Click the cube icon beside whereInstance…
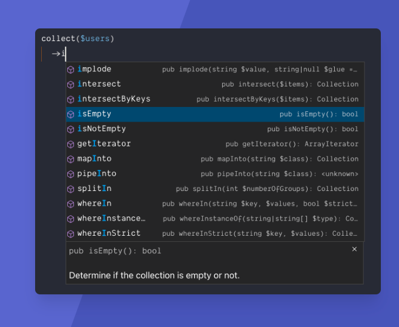 pos(70,219)
